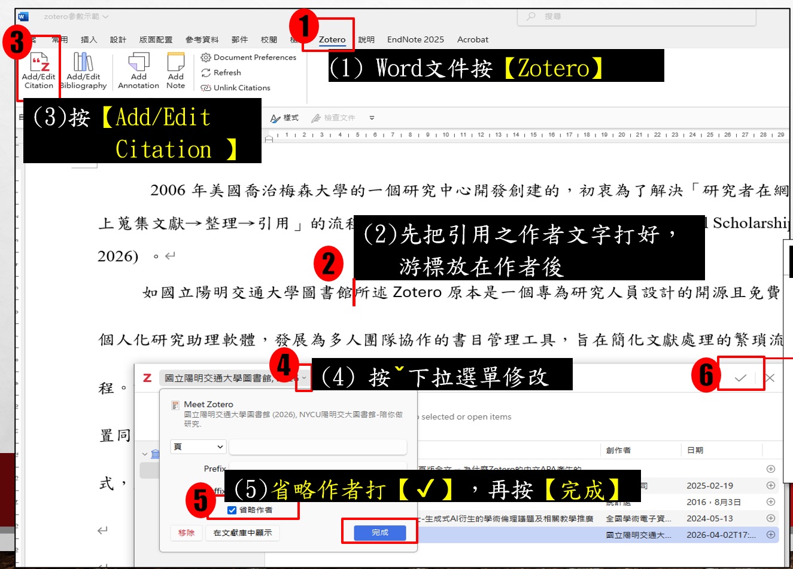Screen dimensions: 793x569
Task: Click the 在文獻庫中顯示 button
Action: coord(242,533)
